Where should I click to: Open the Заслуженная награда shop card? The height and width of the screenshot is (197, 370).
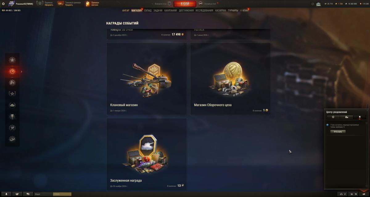(147, 154)
